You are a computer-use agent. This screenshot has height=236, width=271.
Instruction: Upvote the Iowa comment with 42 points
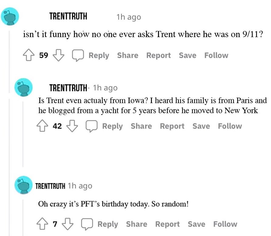pyautogui.click(x=42, y=126)
